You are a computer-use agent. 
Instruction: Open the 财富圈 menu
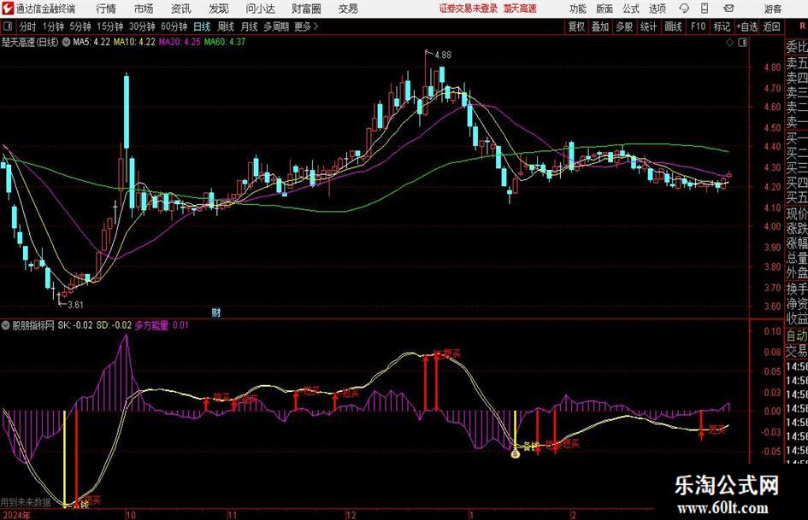(306, 9)
